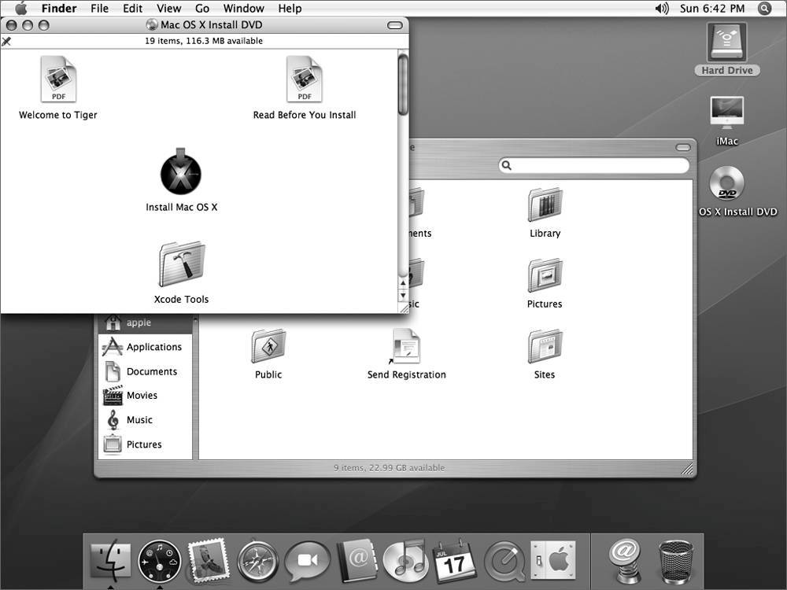Open the File menu
This screenshot has height=590, width=787.
pos(99,9)
